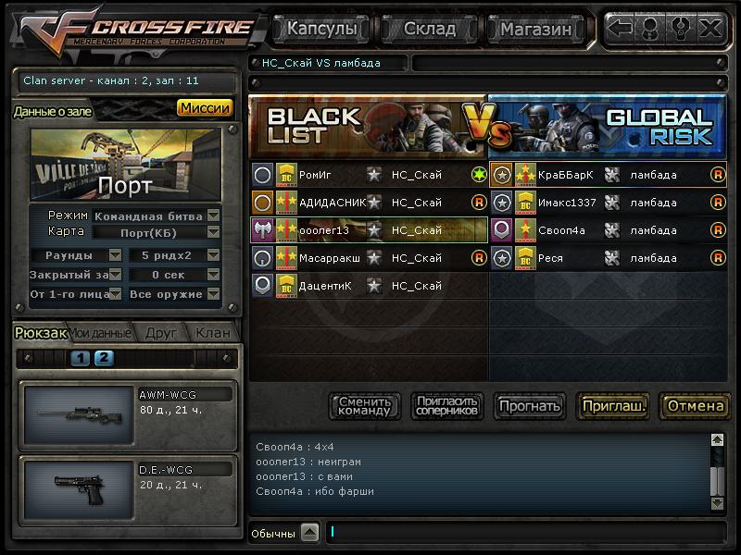Select backpack slot 2
This screenshot has width=741, height=555.
point(104,358)
